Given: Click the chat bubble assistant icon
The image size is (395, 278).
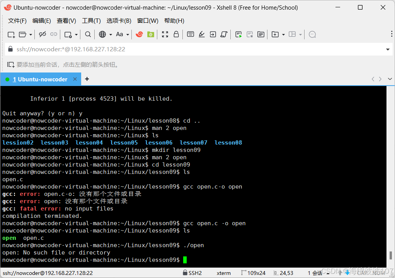Looking at the screenshot, I should 312,34.
